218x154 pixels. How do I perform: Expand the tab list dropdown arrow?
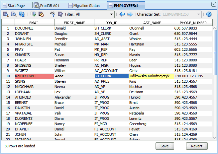(x=213, y=4)
